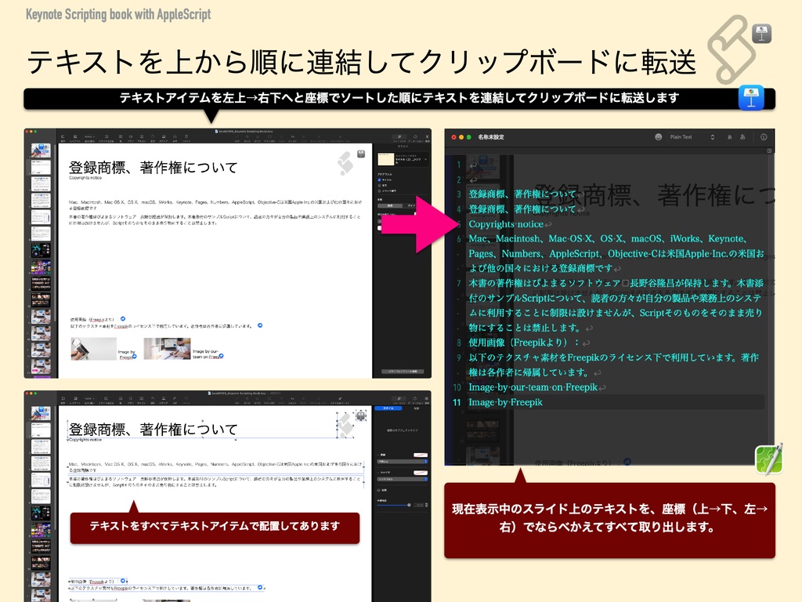This screenshot has width=802, height=602.
Task: Click info icon in 名称未設定 editor toolbar
Action: [x=763, y=136]
